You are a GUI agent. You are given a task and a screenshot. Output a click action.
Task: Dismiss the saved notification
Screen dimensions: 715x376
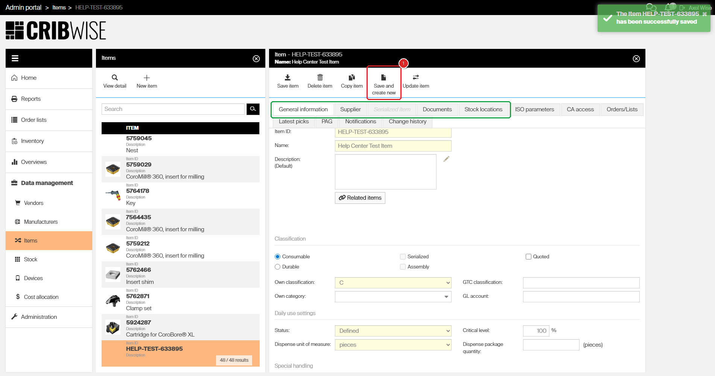[704, 14]
